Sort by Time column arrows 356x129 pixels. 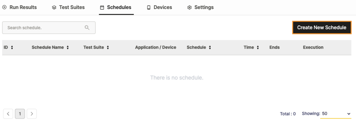pos(258,48)
